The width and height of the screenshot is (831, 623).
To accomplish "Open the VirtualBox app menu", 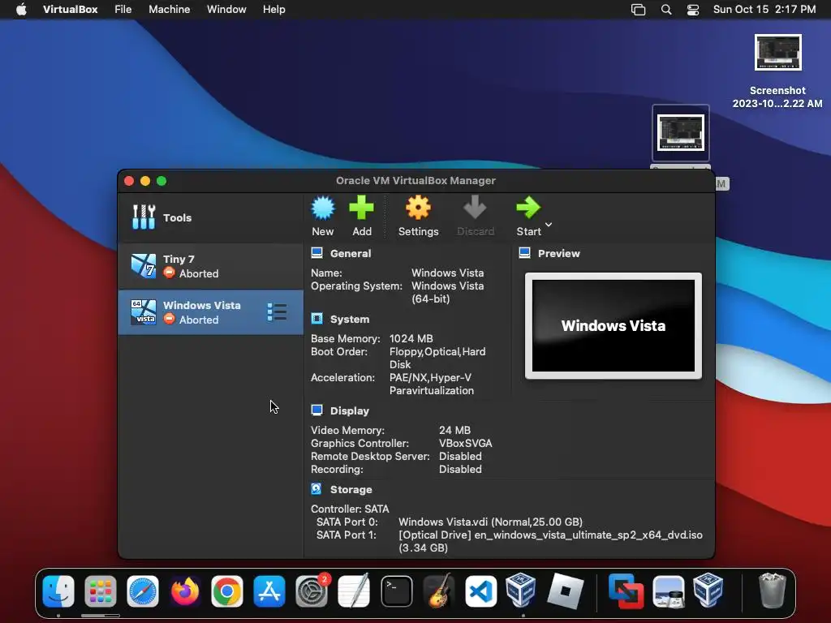I will (70, 10).
